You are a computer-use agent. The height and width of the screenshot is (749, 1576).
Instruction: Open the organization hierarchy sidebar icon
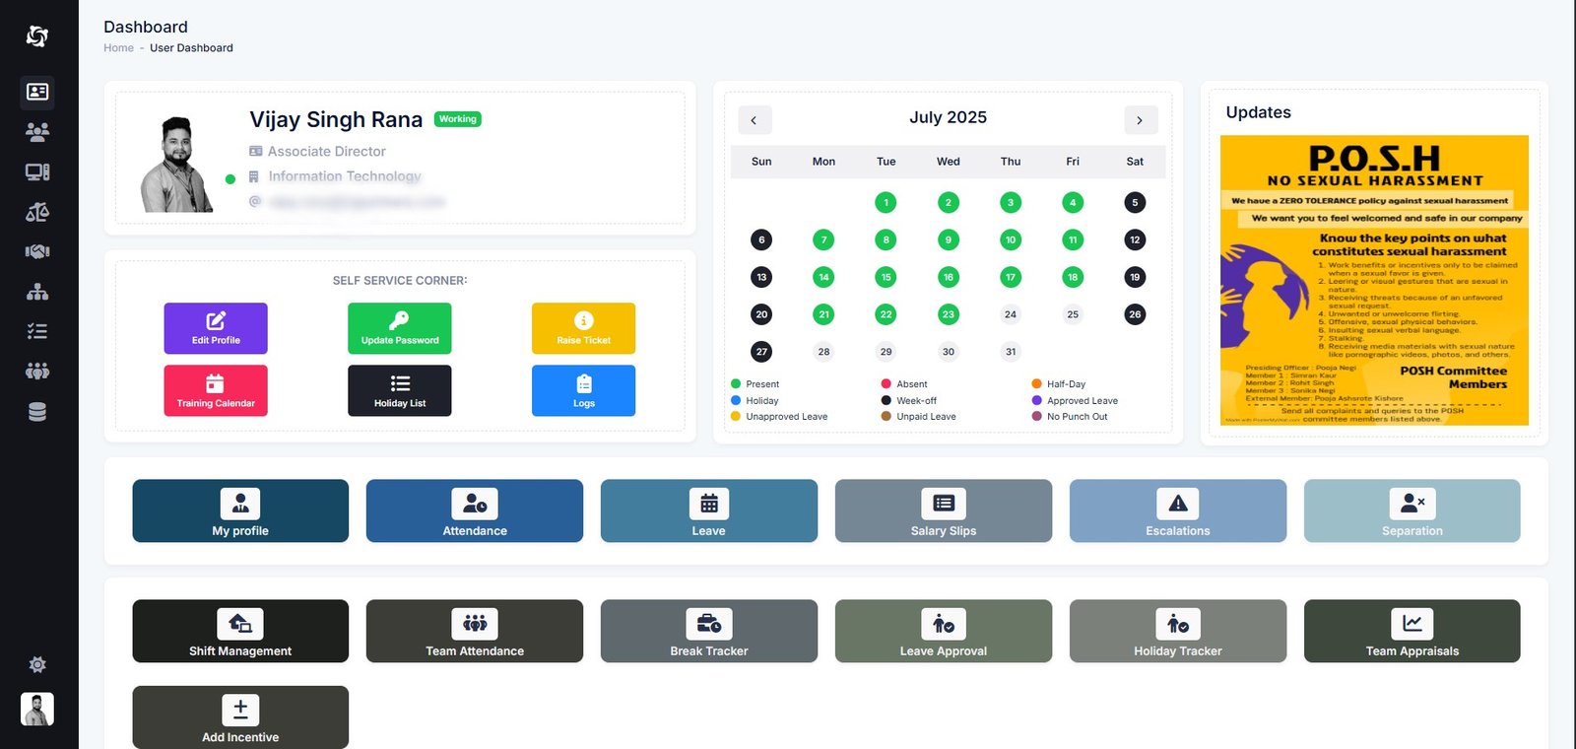(37, 292)
